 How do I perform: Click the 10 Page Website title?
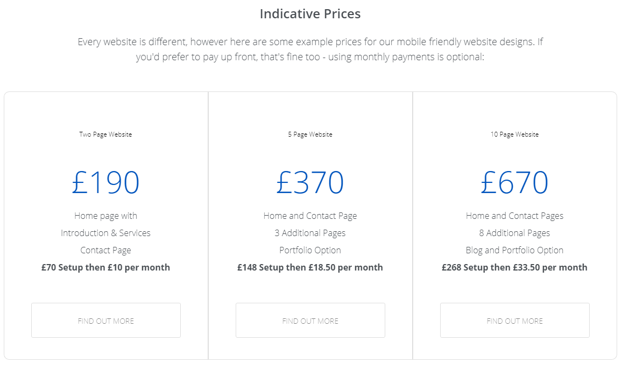(514, 134)
